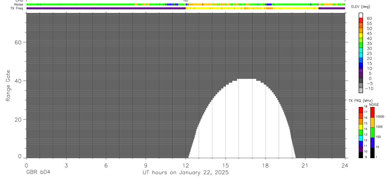388x179 pixels.
Task: Click the red swatch in NOISE legend
Action: 372,112
